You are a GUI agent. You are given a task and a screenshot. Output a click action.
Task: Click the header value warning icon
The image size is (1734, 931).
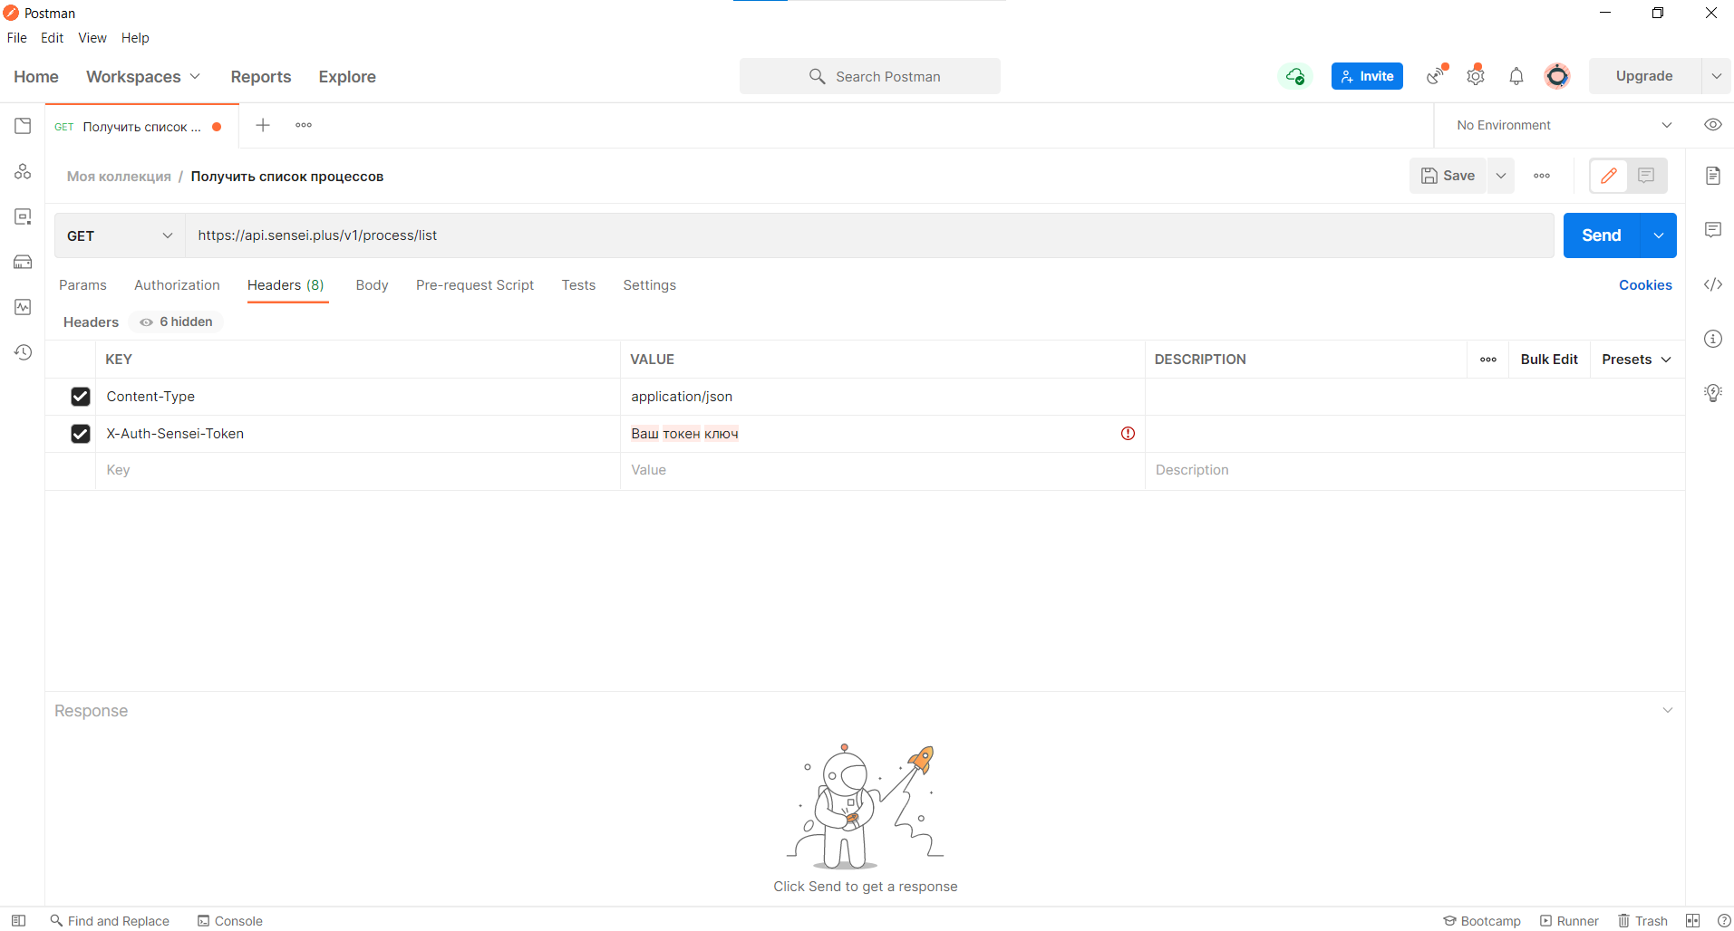pyautogui.click(x=1128, y=434)
